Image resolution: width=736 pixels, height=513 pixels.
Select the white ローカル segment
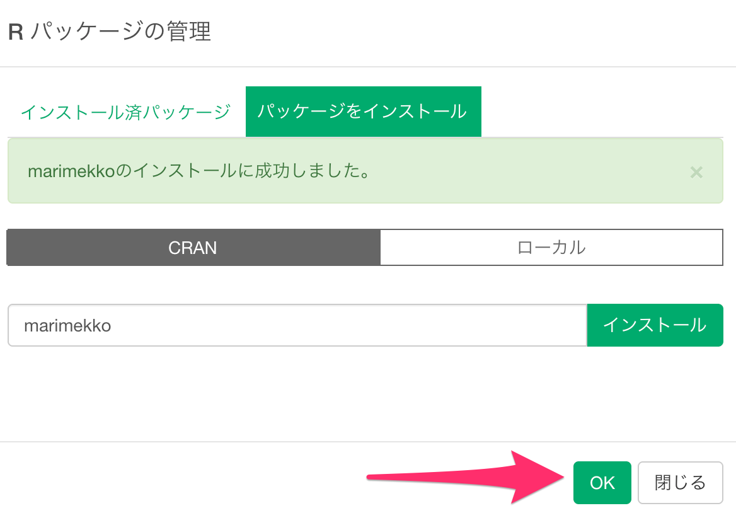(x=551, y=247)
